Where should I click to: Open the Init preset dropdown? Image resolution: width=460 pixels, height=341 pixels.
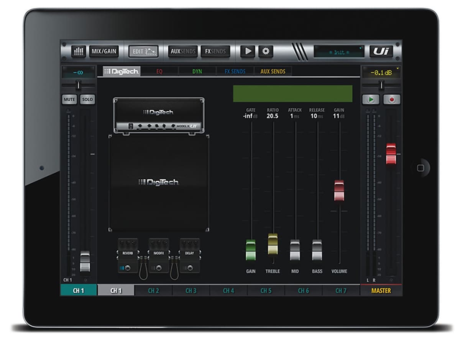pos(339,52)
